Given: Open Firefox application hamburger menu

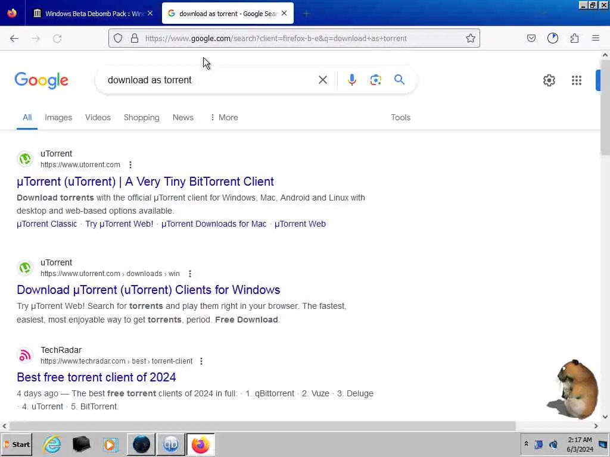Looking at the screenshot, I should 596,38.
